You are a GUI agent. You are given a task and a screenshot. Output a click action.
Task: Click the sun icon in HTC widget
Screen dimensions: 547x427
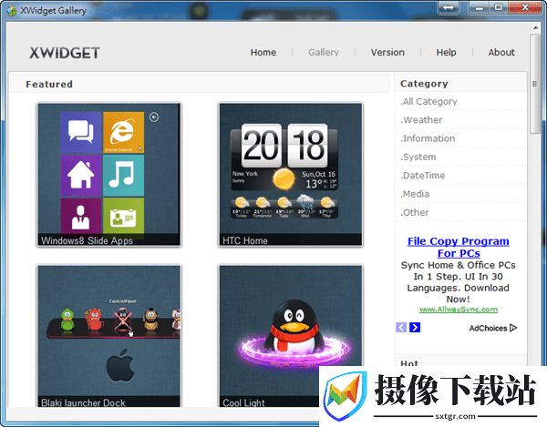coord(284,179)
